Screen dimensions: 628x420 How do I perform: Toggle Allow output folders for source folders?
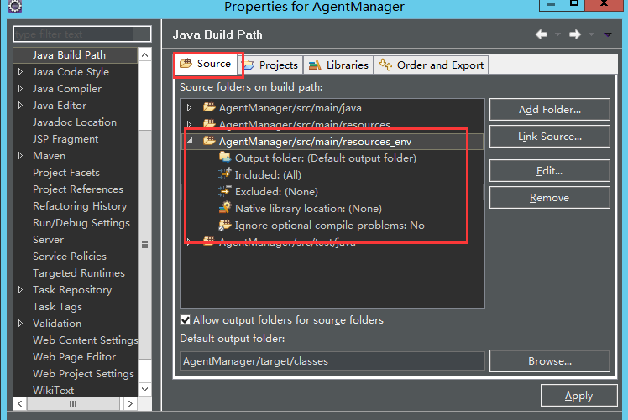click(x=185, y=320)
